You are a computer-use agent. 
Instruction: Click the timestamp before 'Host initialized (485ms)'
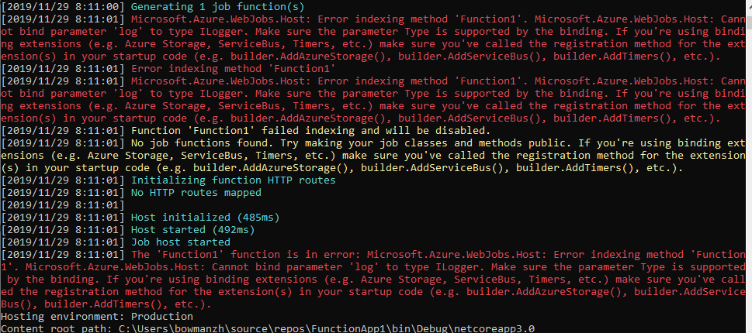[x=62, y=217]
